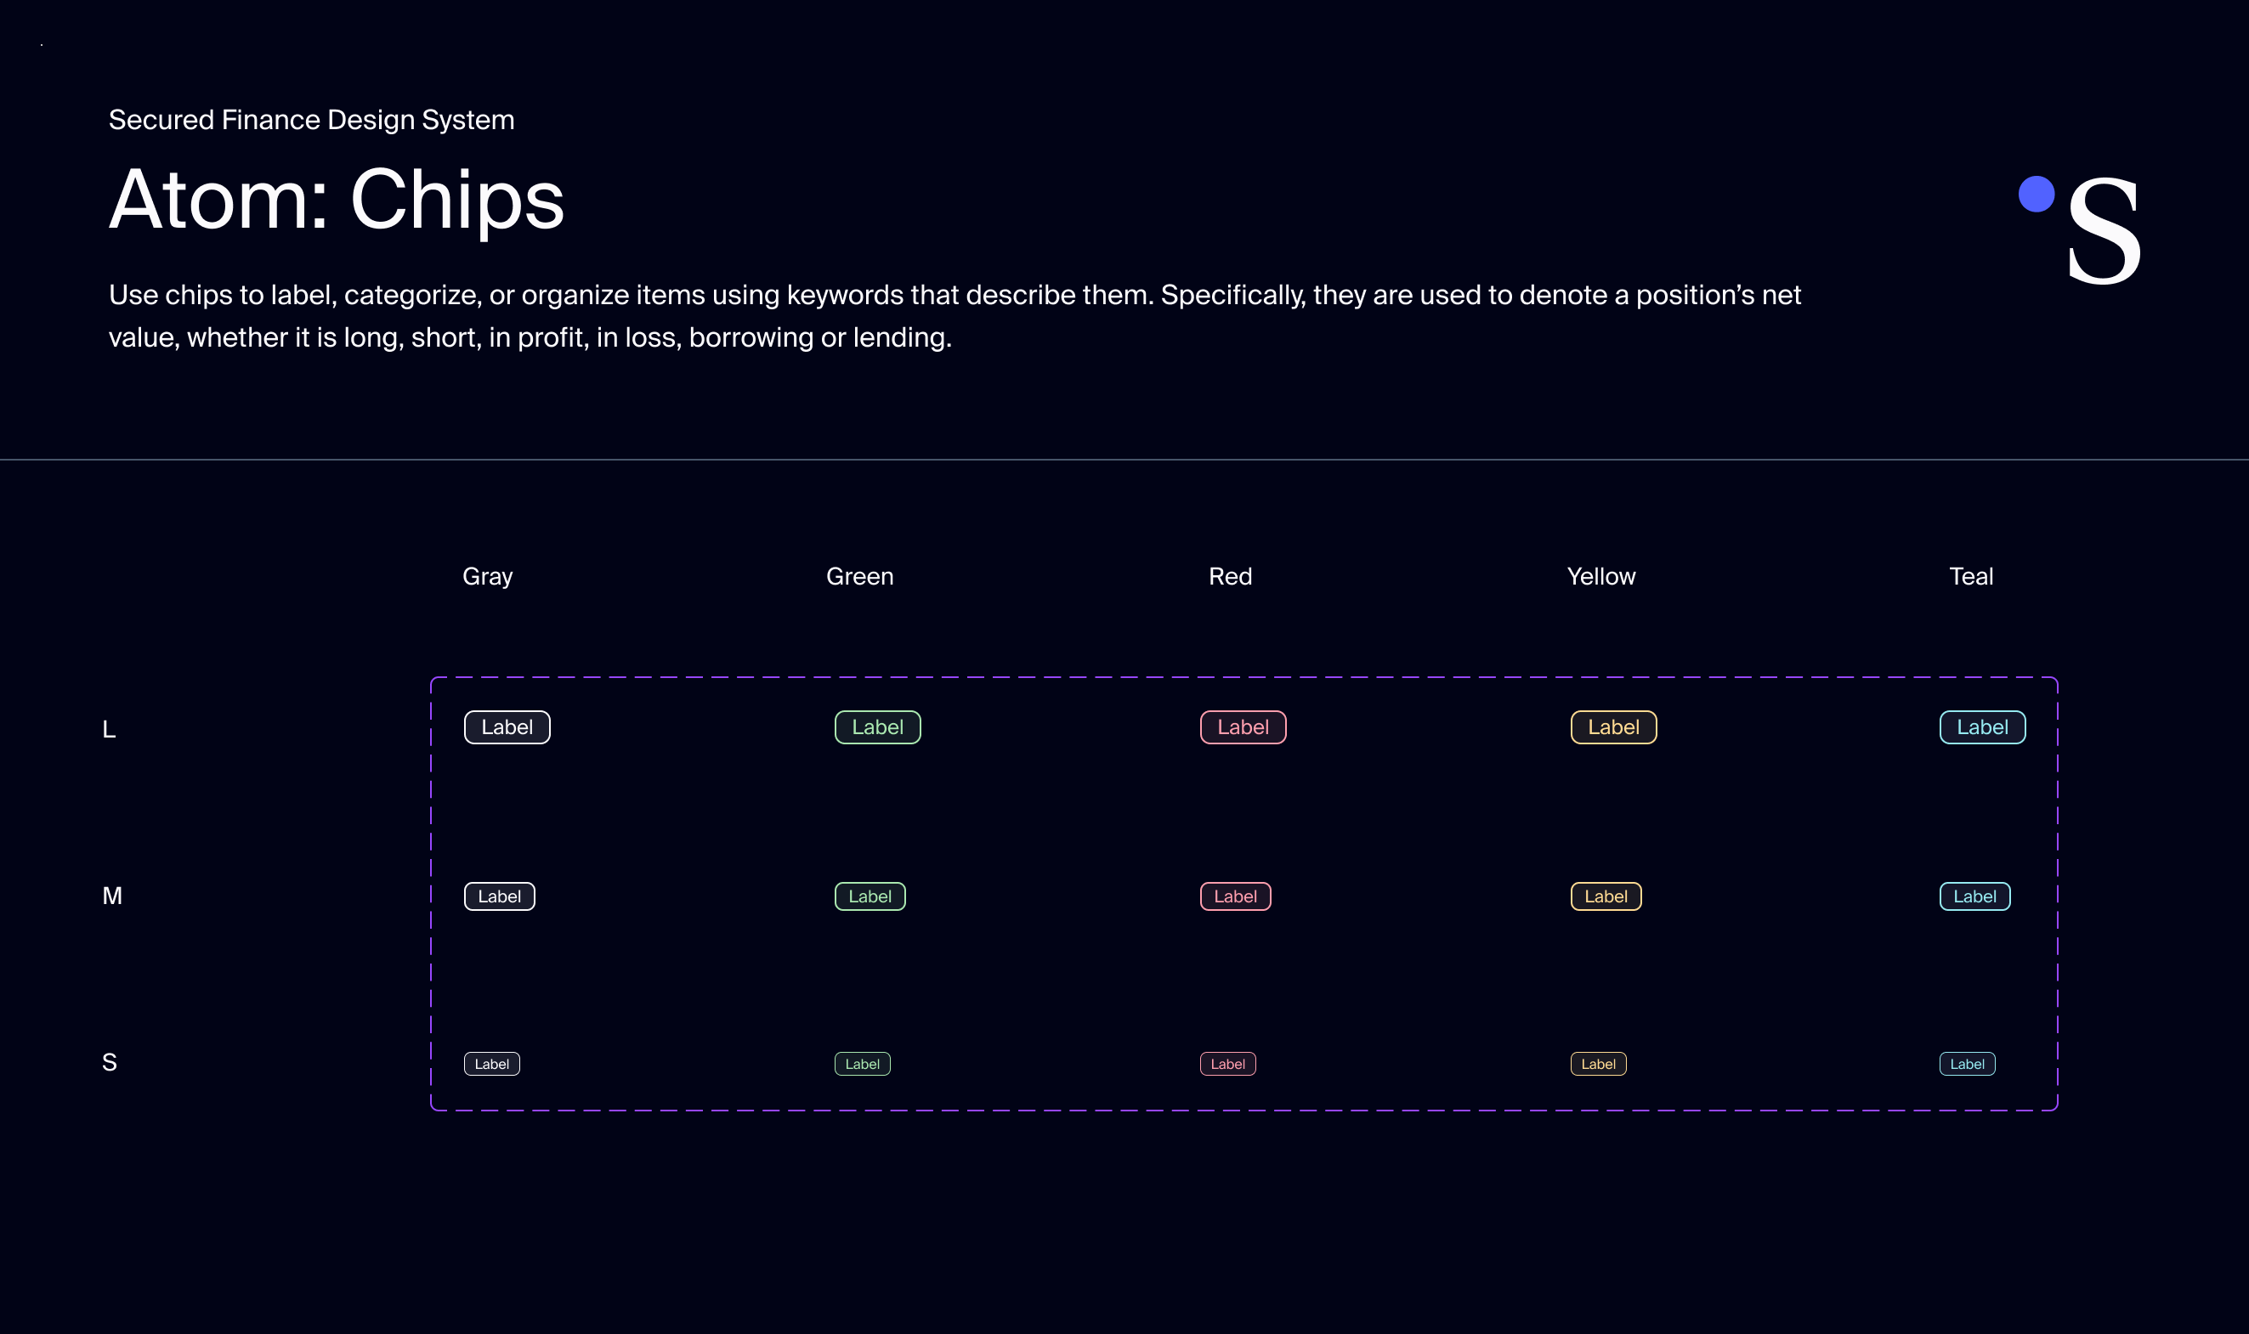This screenshot has width=2249, height=1334.
Task: Select the medium teal Label chip
Action: tap(1974, 896)
